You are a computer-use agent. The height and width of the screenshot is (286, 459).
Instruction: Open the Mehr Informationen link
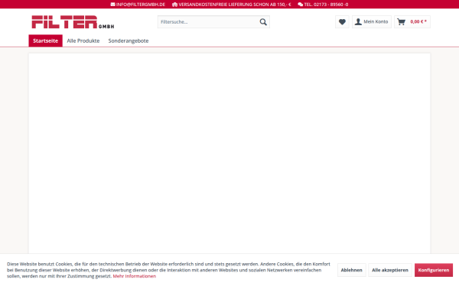pyautogui.click(x=135, y=276)
